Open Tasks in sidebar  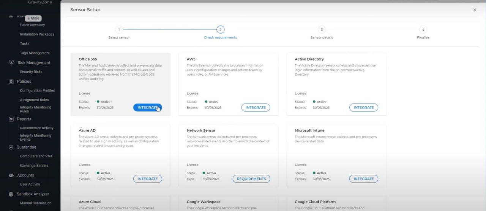(x=25, y=44)
